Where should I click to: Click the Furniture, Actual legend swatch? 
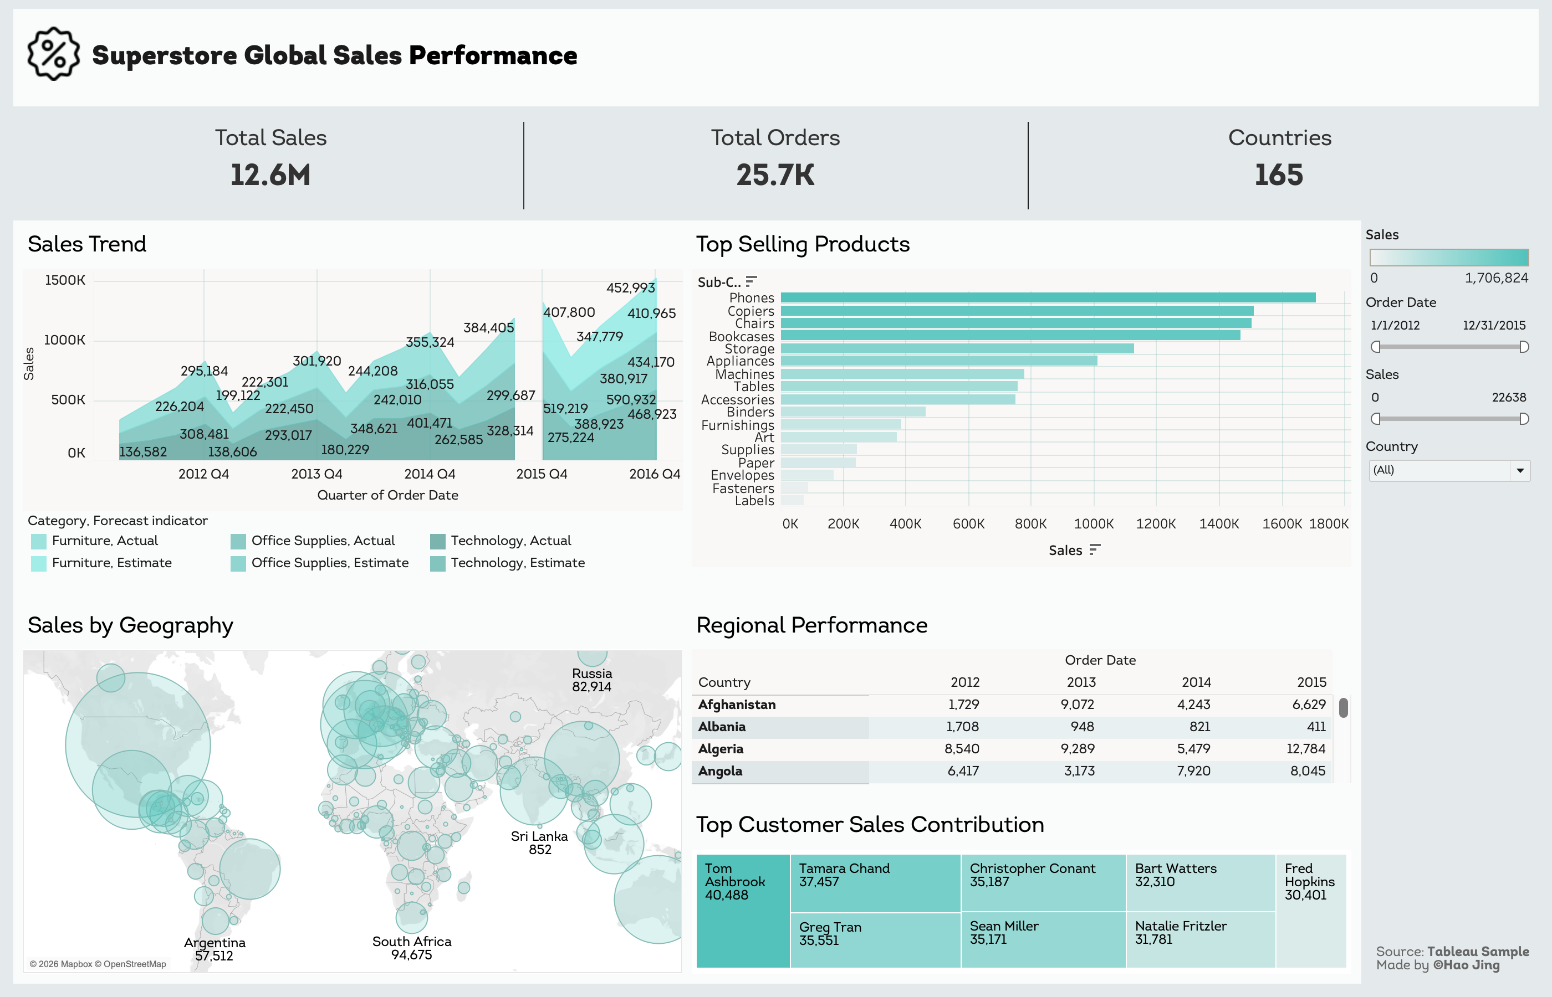coord(39,541)
